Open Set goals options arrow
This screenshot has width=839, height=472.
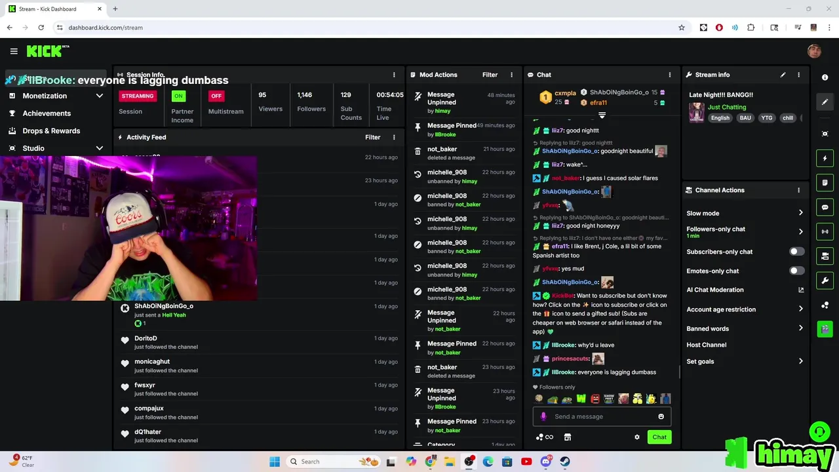coord(800,361)
